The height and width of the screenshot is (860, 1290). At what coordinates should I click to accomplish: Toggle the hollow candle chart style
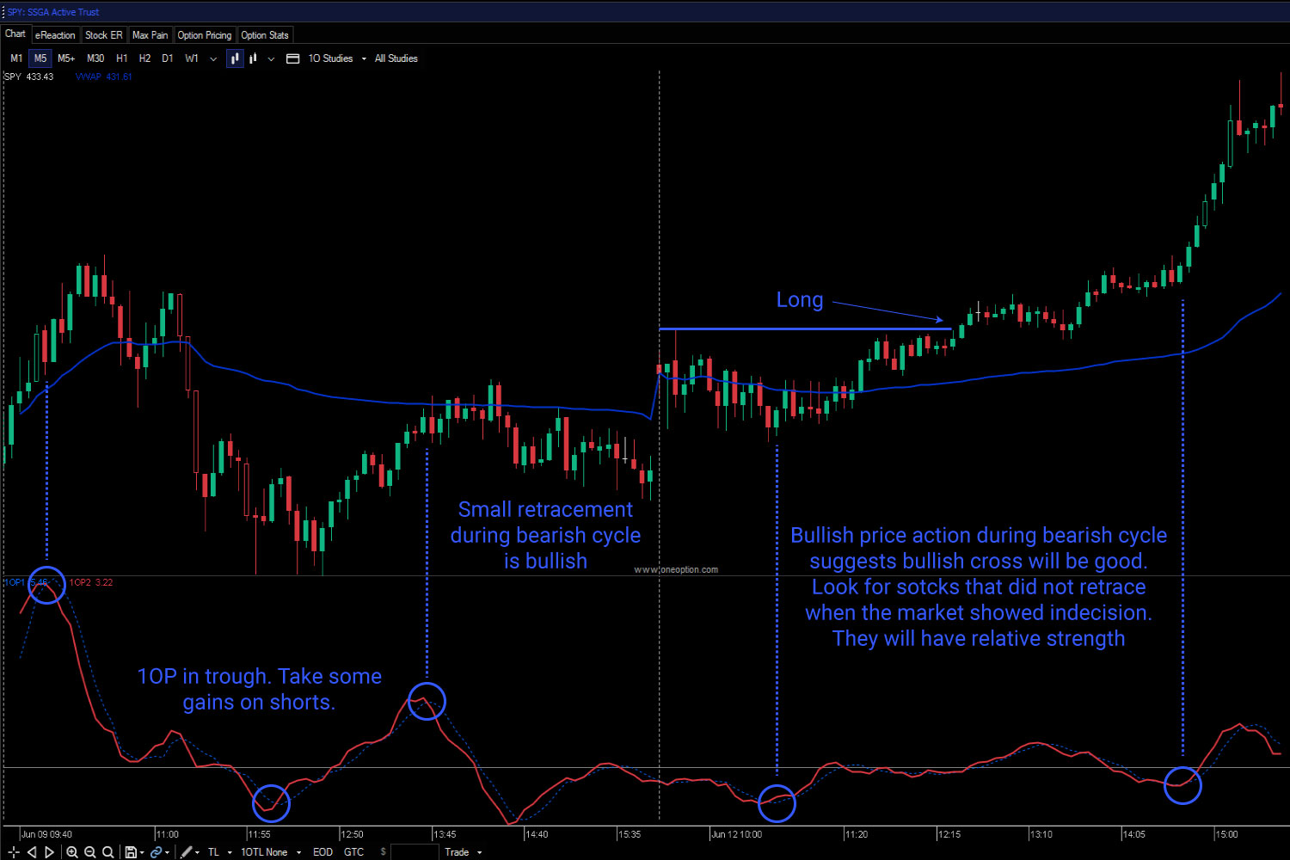coord(252,58)
